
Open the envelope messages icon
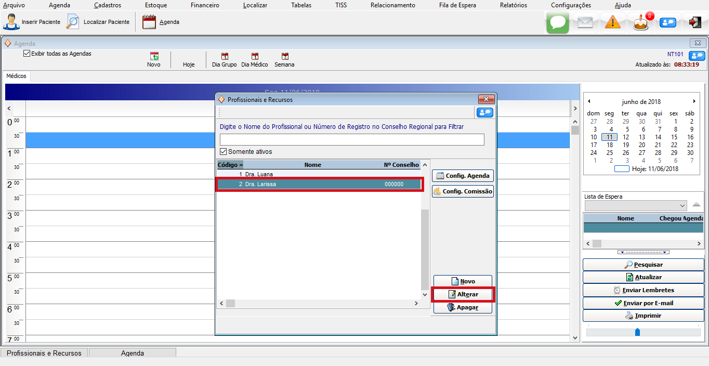pyautogui.click(x=585, y=23)
